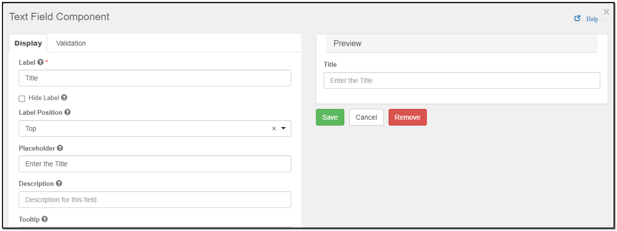Open the Help link

[x=592, y=19]
